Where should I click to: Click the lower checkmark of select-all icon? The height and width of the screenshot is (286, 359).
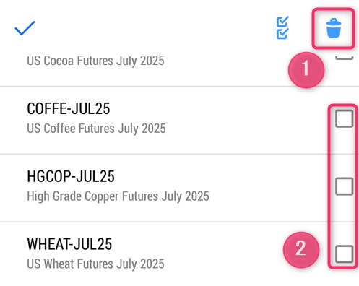pyautogui.click(x=282, y=33)
